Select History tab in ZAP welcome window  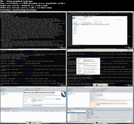(x=2, y=108)
